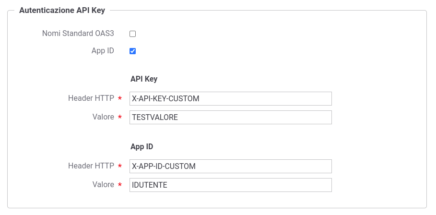The image size is (436, 215).
Task: Click the Nomi Standard OAS3 label
Action: point(78,34)
